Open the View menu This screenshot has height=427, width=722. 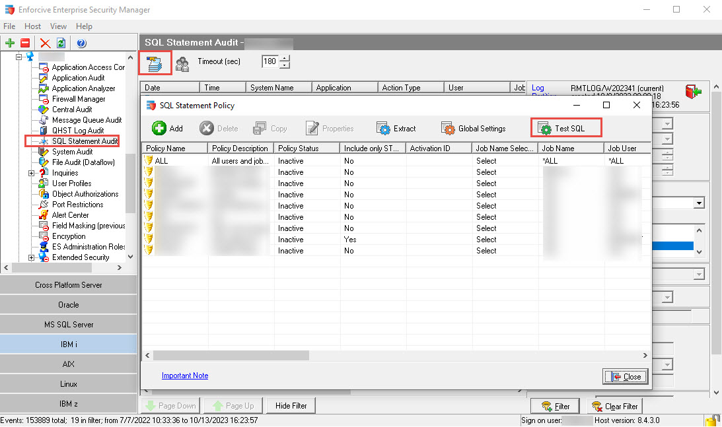(58, 26)
